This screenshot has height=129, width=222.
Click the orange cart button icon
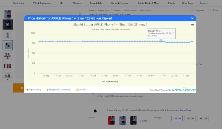pyautogui.click(x=22, y=88)
